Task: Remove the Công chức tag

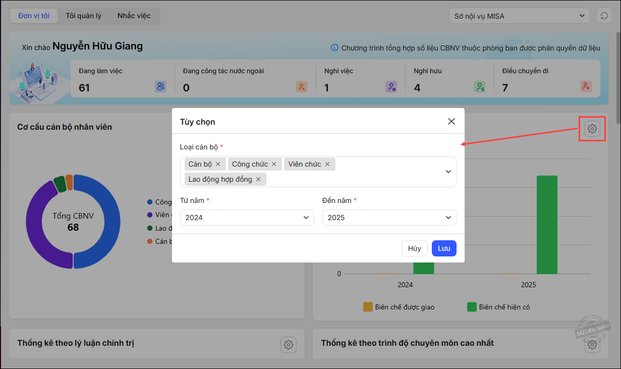Action: [x=274, y=164]
